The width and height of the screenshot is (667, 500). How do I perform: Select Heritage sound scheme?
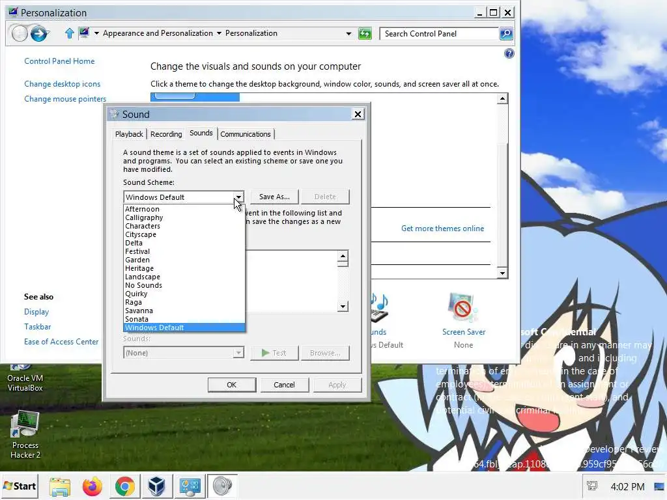(x=184, y=269)
